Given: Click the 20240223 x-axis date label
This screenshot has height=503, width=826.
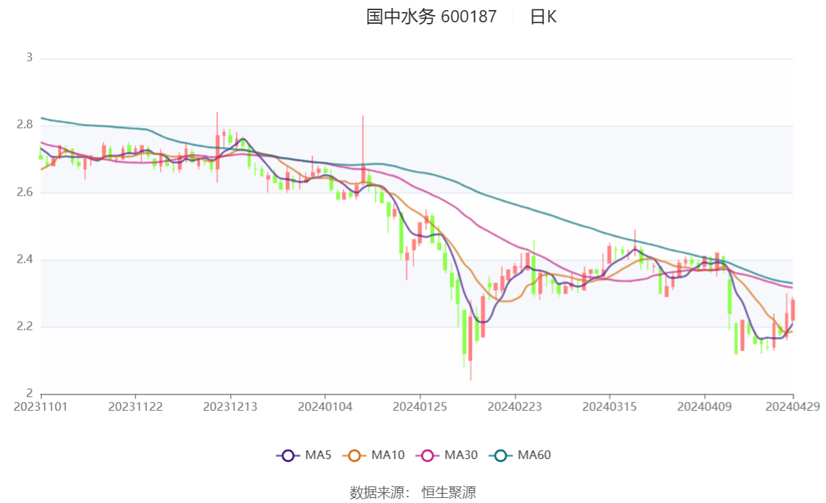Looking at the screenshot, I should pos(514,407).
